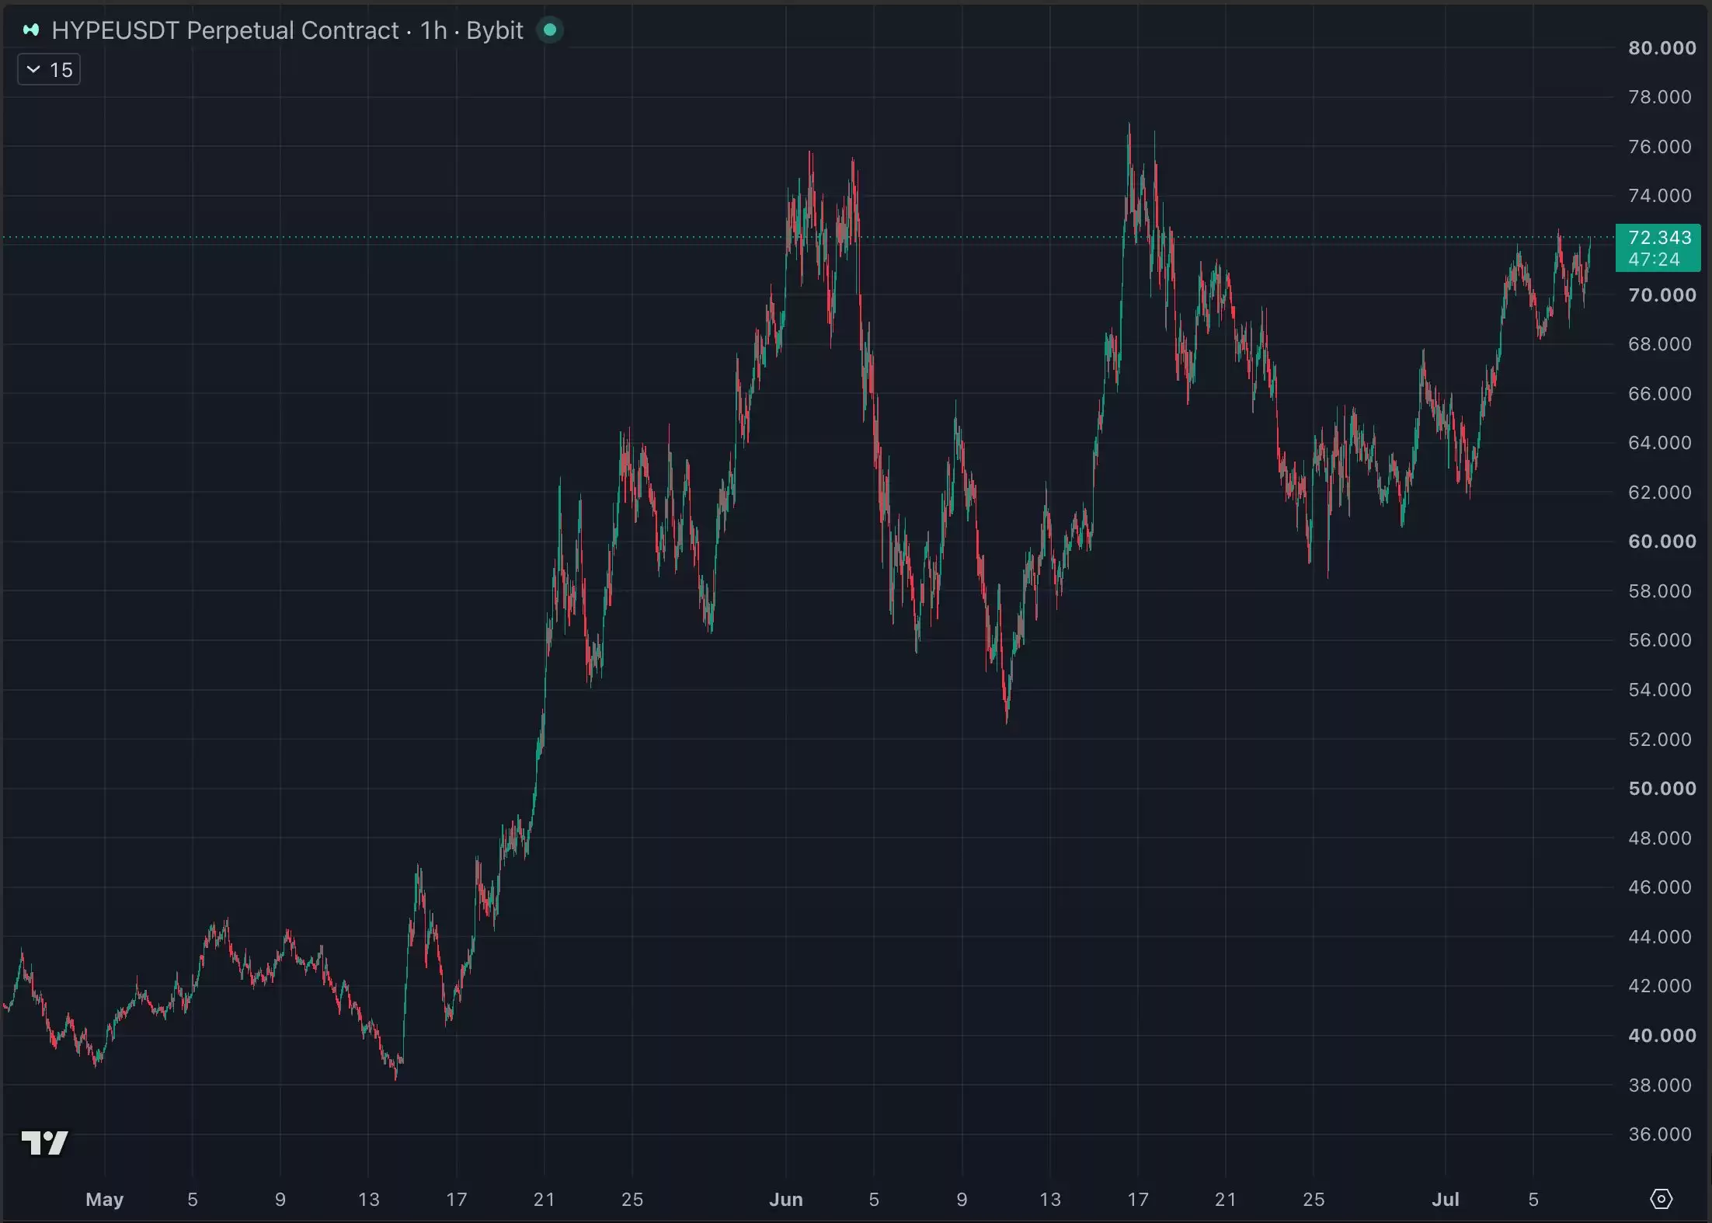Click the green market status dot
Viewport: 1712px width, 1223px height.
pos(550,30)
